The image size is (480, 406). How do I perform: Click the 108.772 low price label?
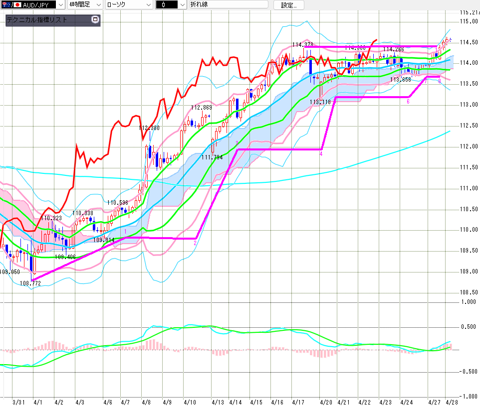30,283
